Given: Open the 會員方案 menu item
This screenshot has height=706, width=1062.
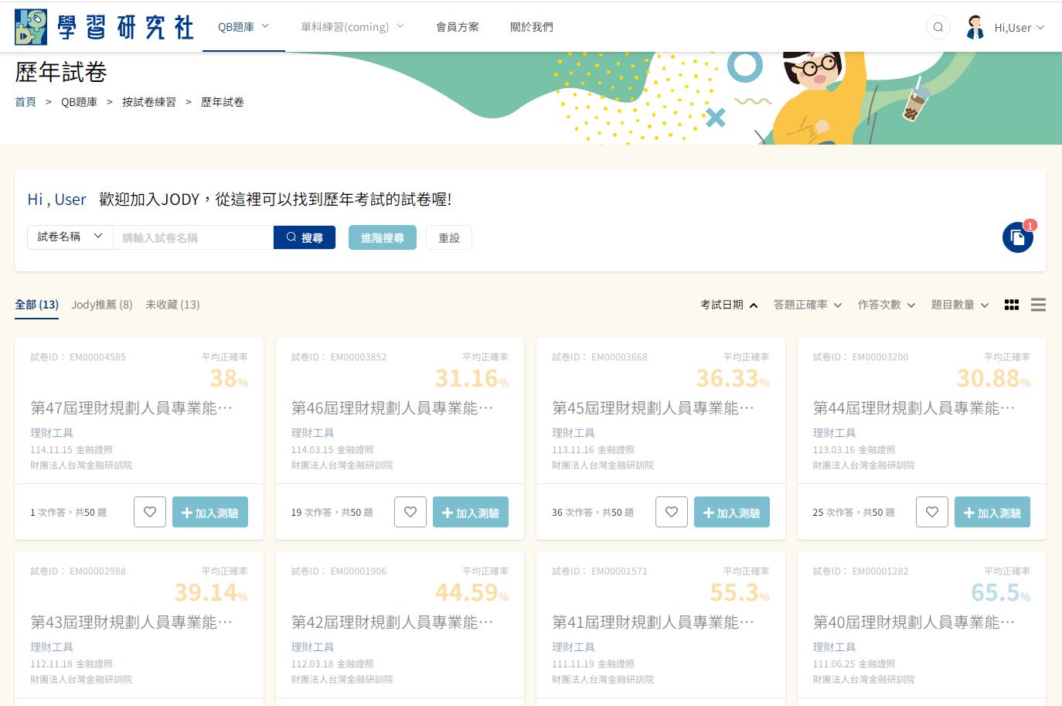Looking at the screenshot, I should pyautogui.click(x=458, y=27).
